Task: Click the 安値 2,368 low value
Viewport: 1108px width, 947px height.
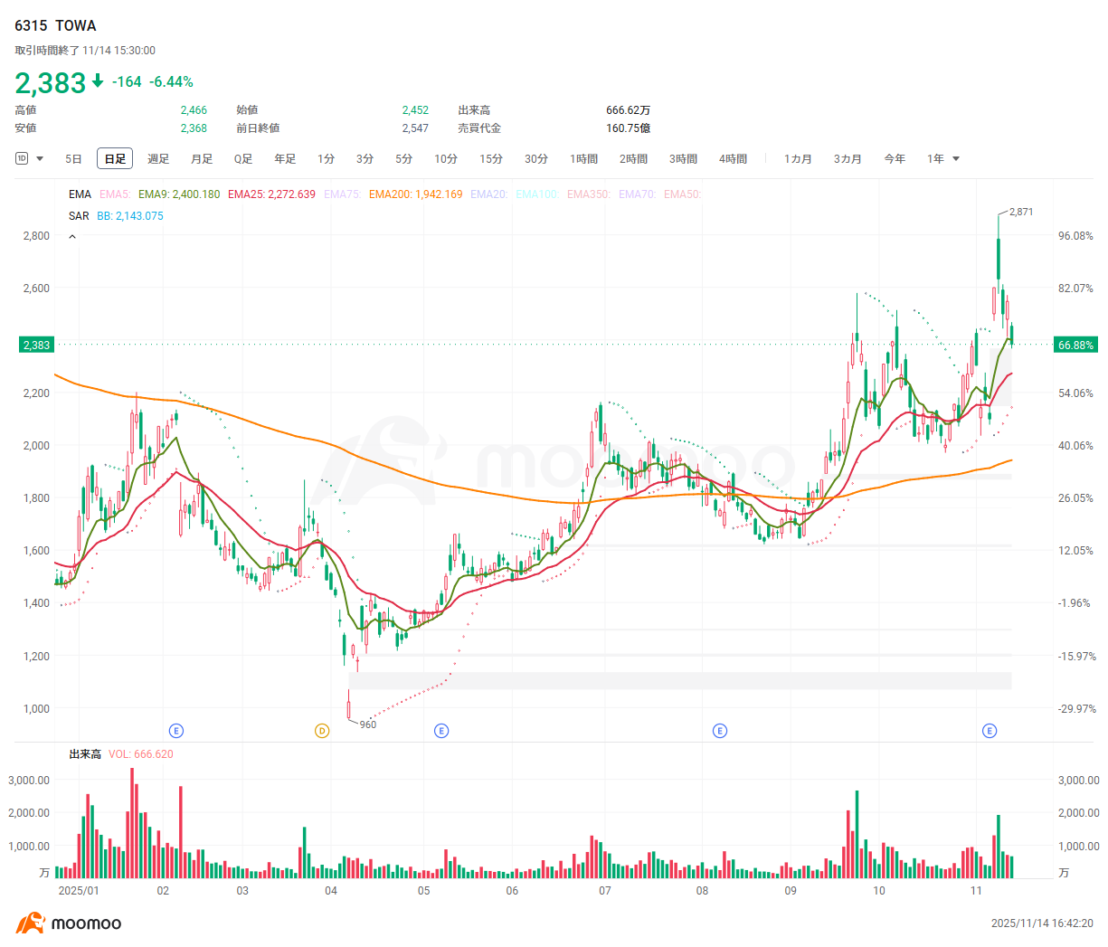Action: click(x=194, y=128)
